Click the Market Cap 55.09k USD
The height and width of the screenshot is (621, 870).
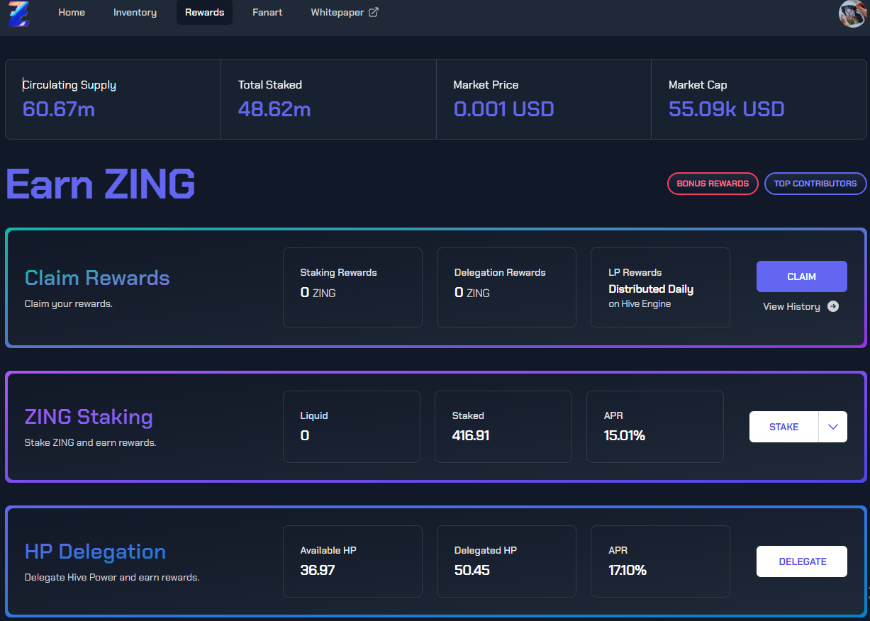[727, 109]
